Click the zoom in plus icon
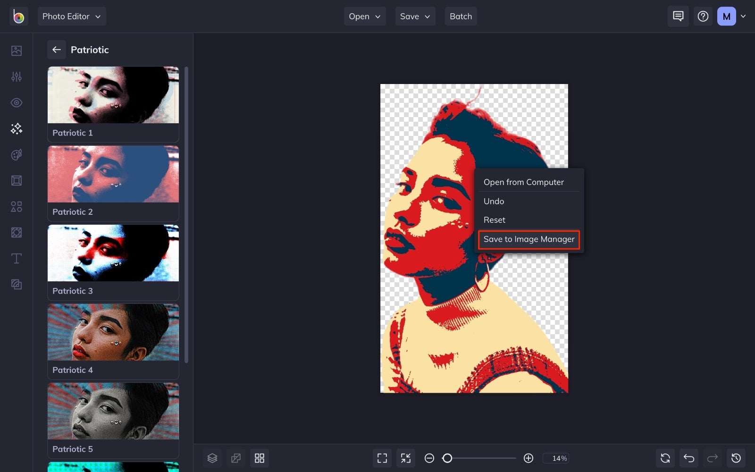This screenshot has width=755, height=472. click(x=528, y=458)
